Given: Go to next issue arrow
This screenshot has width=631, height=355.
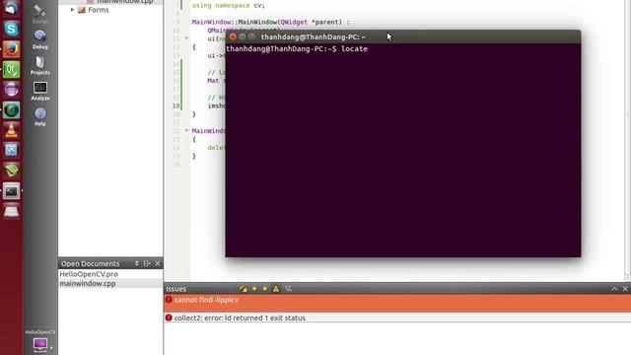Looking at the screenshot, I should coord(265,289).
